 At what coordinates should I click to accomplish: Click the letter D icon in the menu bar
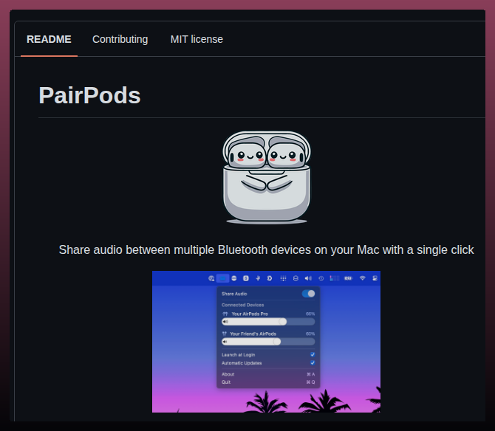270,278
